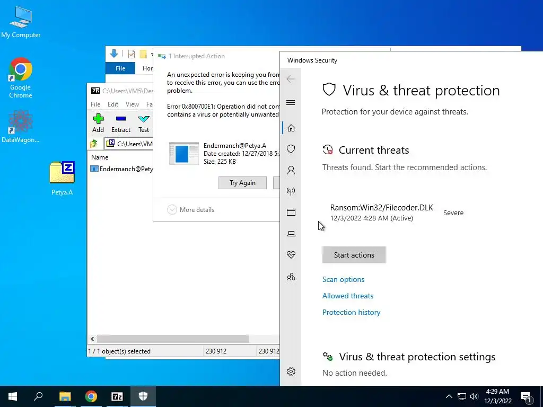Open Virus & threat protection shield sidebar icon

click(x=291, y=149)
